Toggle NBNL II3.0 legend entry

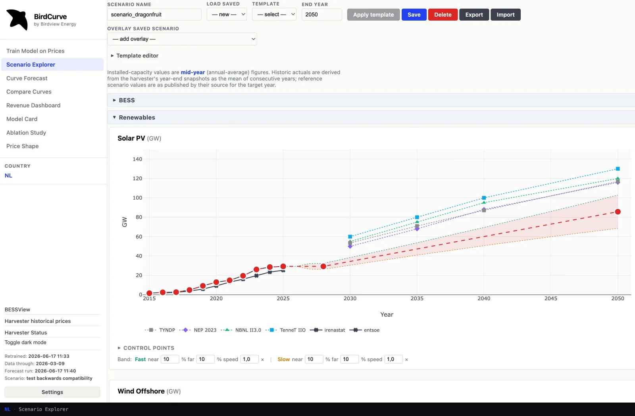click(241, 330)
